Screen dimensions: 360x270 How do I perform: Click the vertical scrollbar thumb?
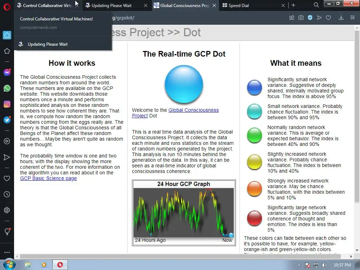[357, 117]
